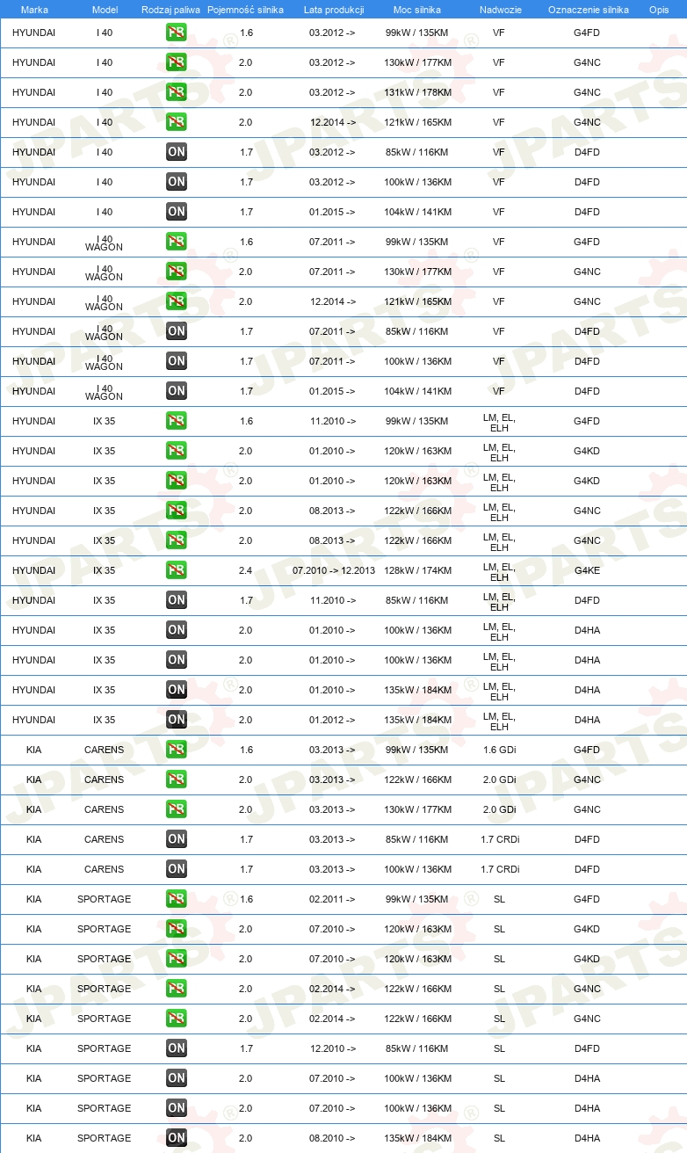Click diesel icon for IX 35 from 01.2012
This screenshot has width=687, height=1153.
point(177,720)
